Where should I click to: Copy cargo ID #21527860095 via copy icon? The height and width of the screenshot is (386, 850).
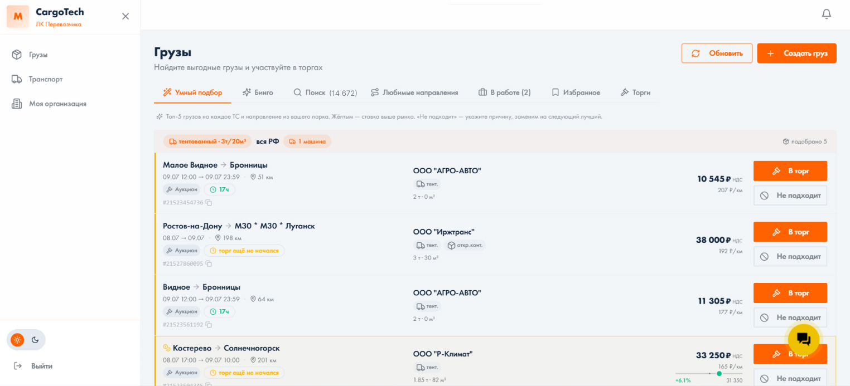pos(209,263)
